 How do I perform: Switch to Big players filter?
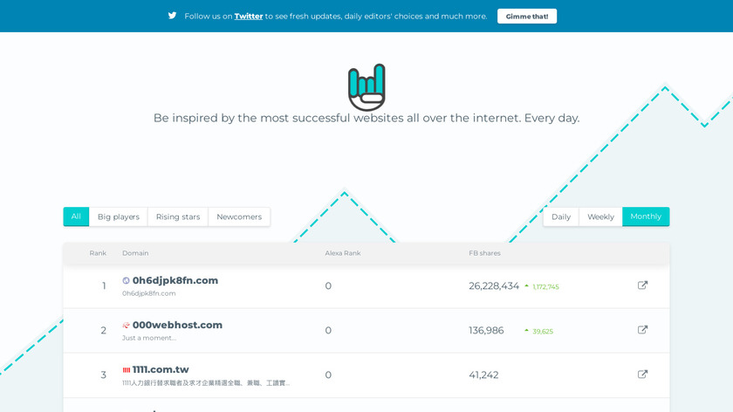click(119, 216)
